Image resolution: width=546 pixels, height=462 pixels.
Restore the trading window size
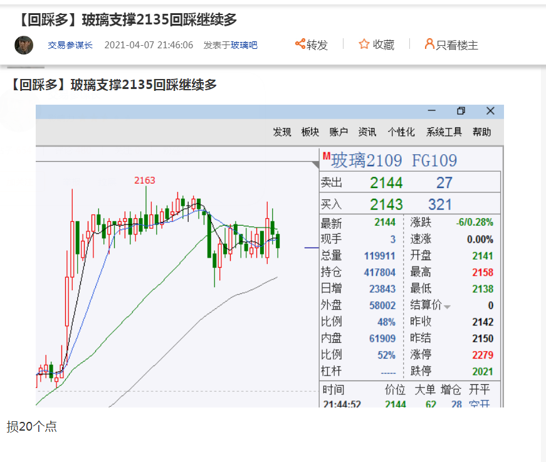(461, 111)
